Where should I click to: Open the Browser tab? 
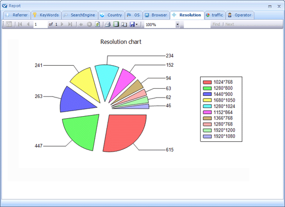tap(156, 15)
